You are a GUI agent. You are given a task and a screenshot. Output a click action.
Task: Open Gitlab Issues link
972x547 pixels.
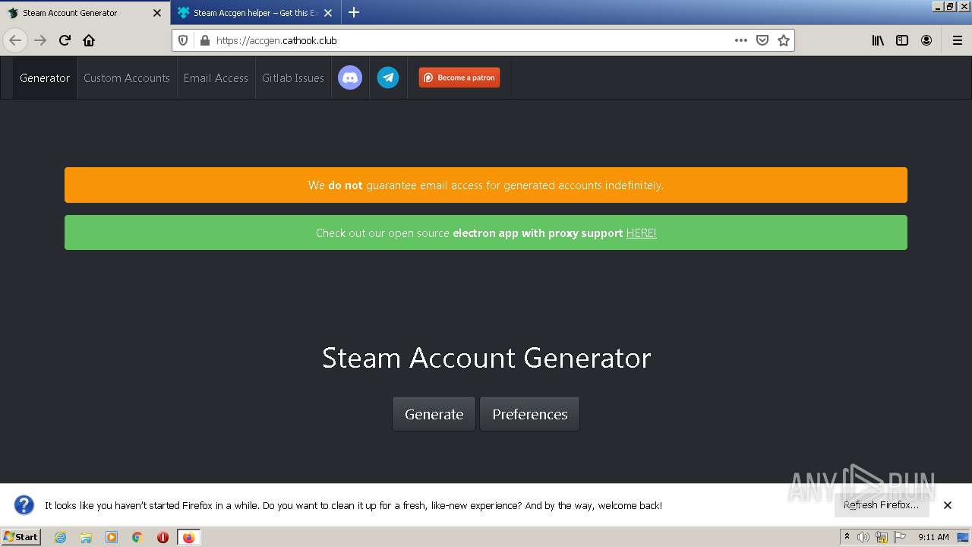293,77
